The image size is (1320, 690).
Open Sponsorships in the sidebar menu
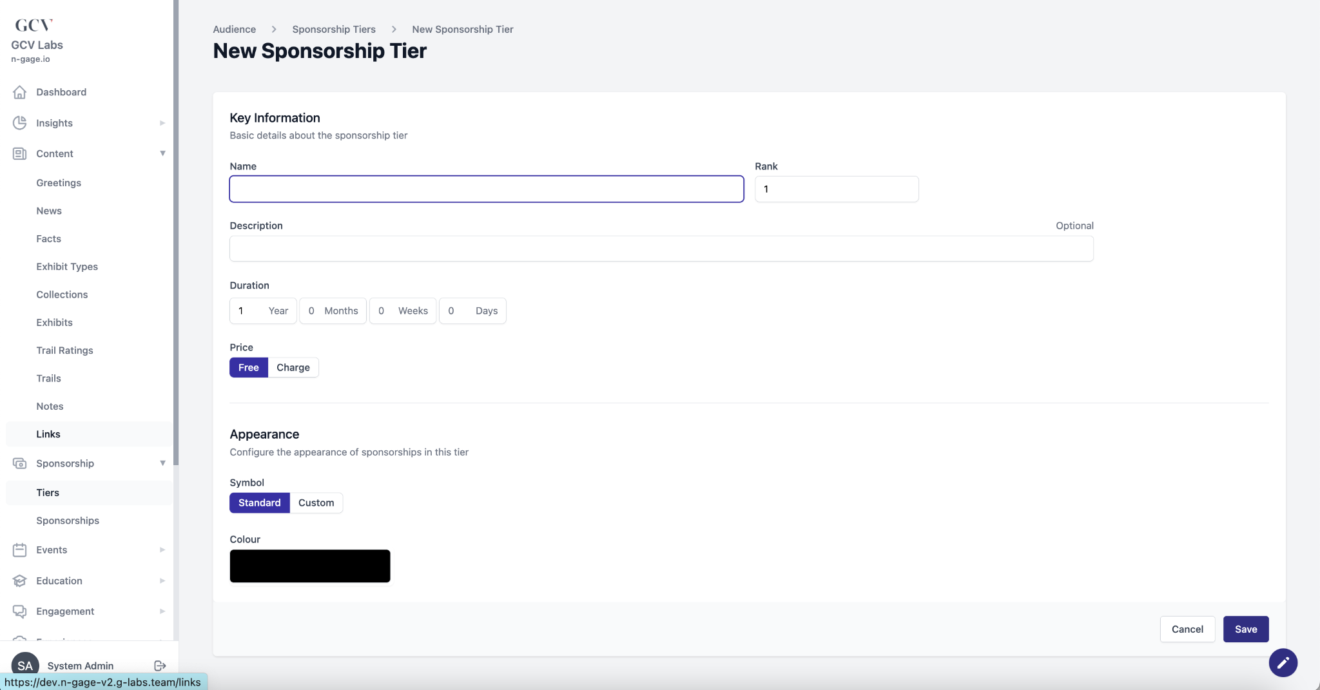68,521
